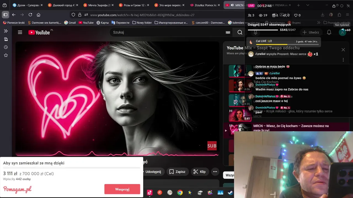Open the on-screen keyboard icon in search
353x198 pixels.
click(x=228, y=32)
